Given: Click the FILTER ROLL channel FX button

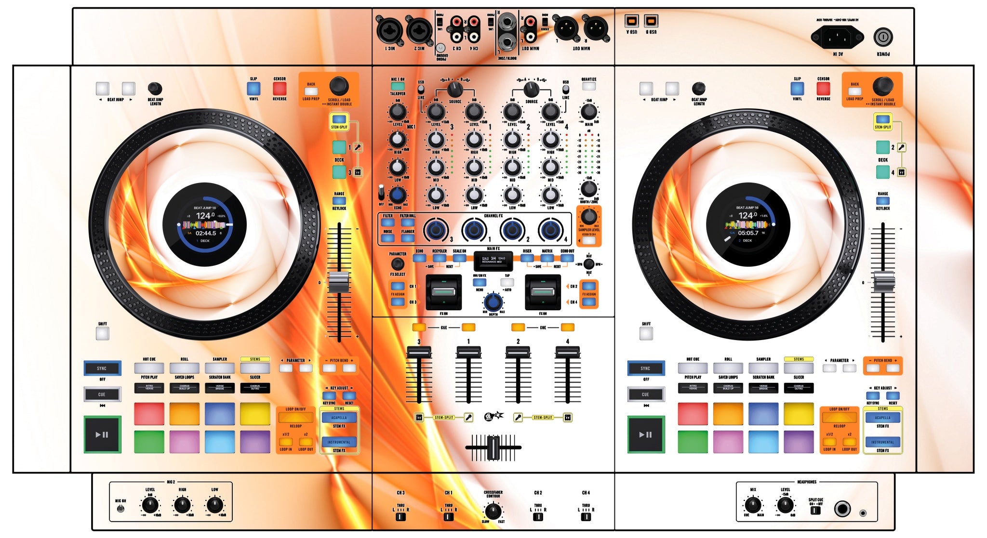Looking at the screenshot, I should tap(408, 223).
